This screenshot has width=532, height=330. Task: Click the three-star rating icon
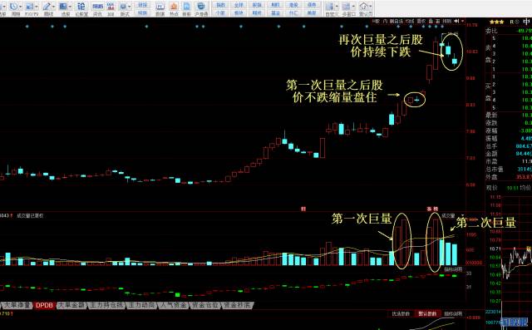[496, 22]
